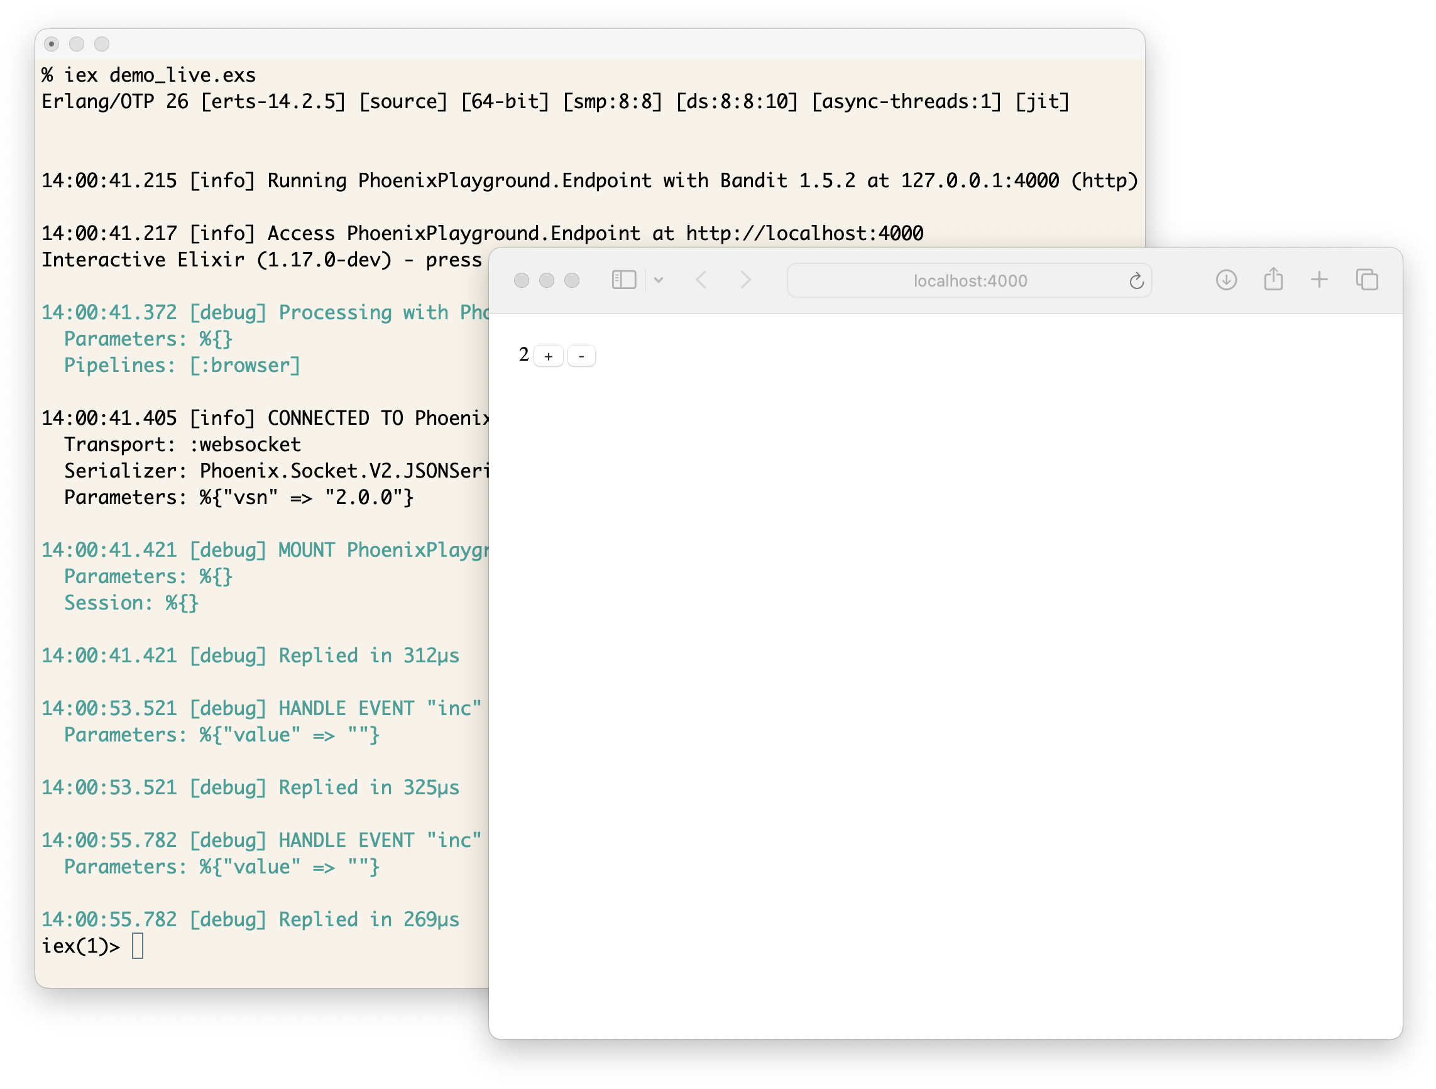Close the terminal window
Viewport: 1436px width, 1089px height.
tap(52, 44)
